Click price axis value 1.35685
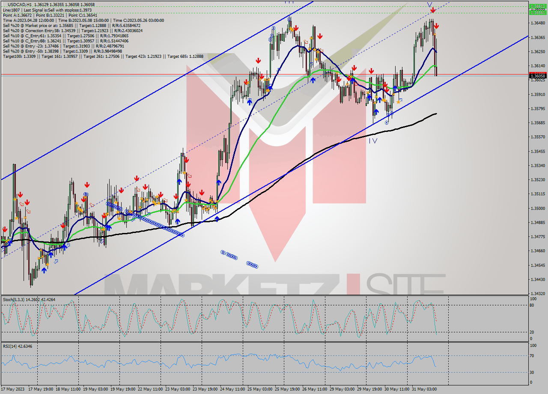The image size is (548, 394). [538, 122]
